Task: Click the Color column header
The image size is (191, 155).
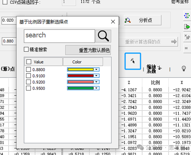Action: coord(83,62)
